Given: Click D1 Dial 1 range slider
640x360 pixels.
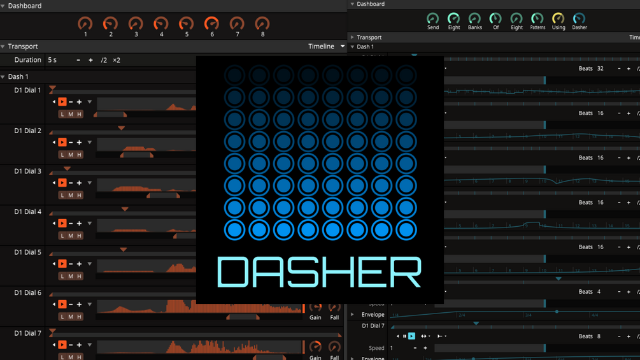Looking at the screenshot, I should tap(110, 115).
